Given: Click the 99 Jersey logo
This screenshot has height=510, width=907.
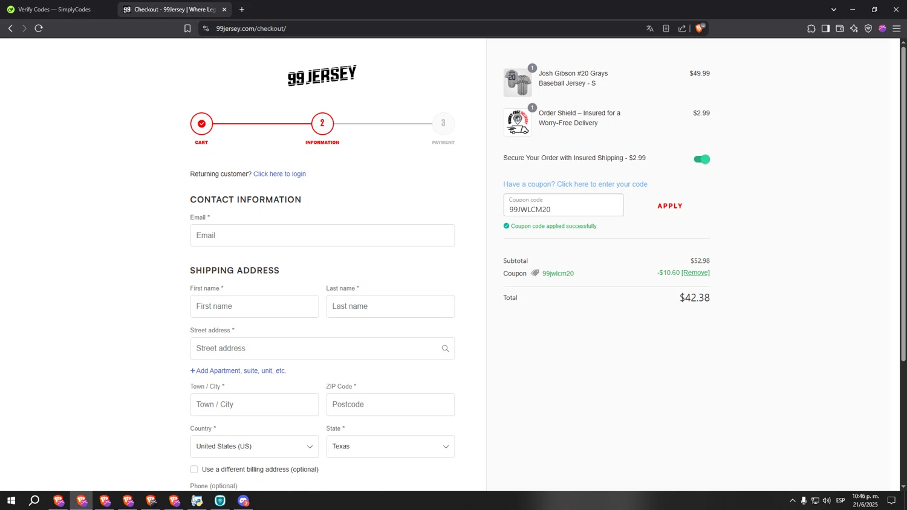Looking at the screenshot, I should (322, 76).
